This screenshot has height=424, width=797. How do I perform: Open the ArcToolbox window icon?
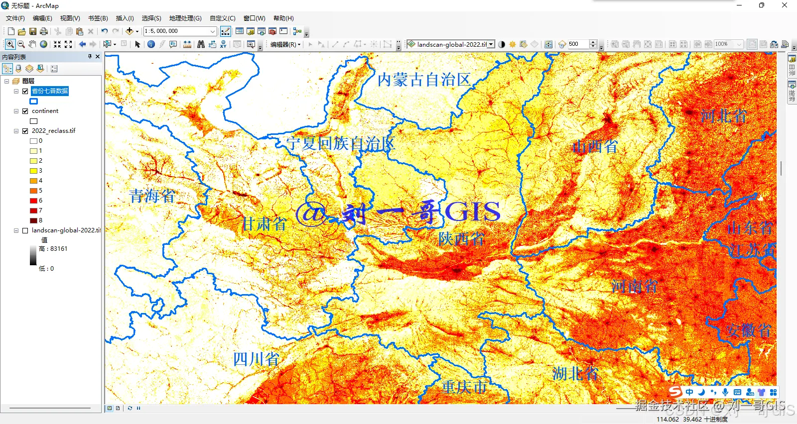pos(272,31)
